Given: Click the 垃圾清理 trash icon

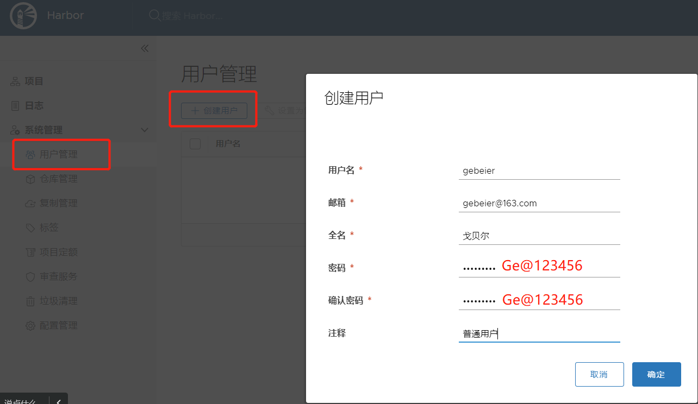Looking at the screenshot, I should [30, 301].
